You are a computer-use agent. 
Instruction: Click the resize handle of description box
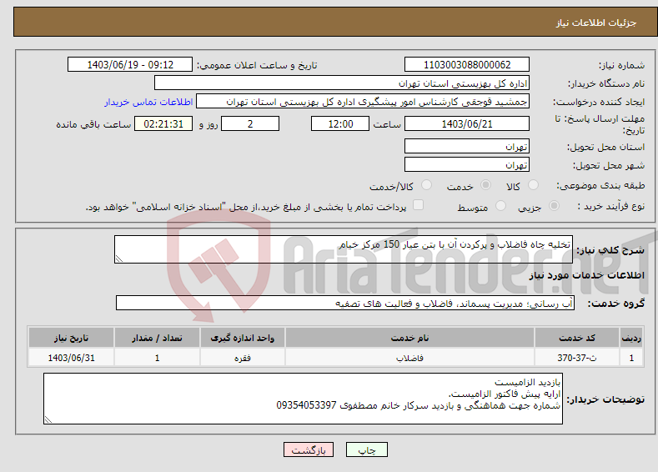pos(118,259)
